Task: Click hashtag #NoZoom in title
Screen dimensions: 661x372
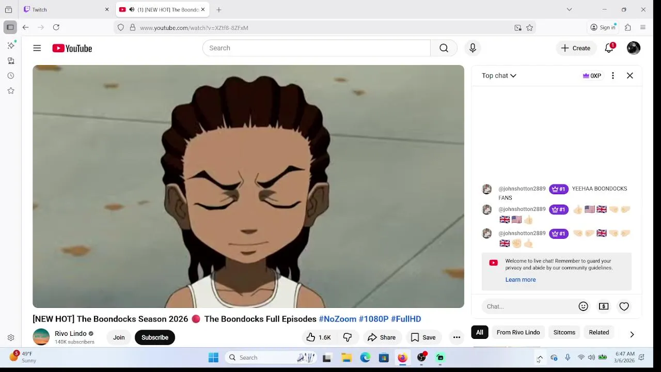Action: tap(338, 319)
